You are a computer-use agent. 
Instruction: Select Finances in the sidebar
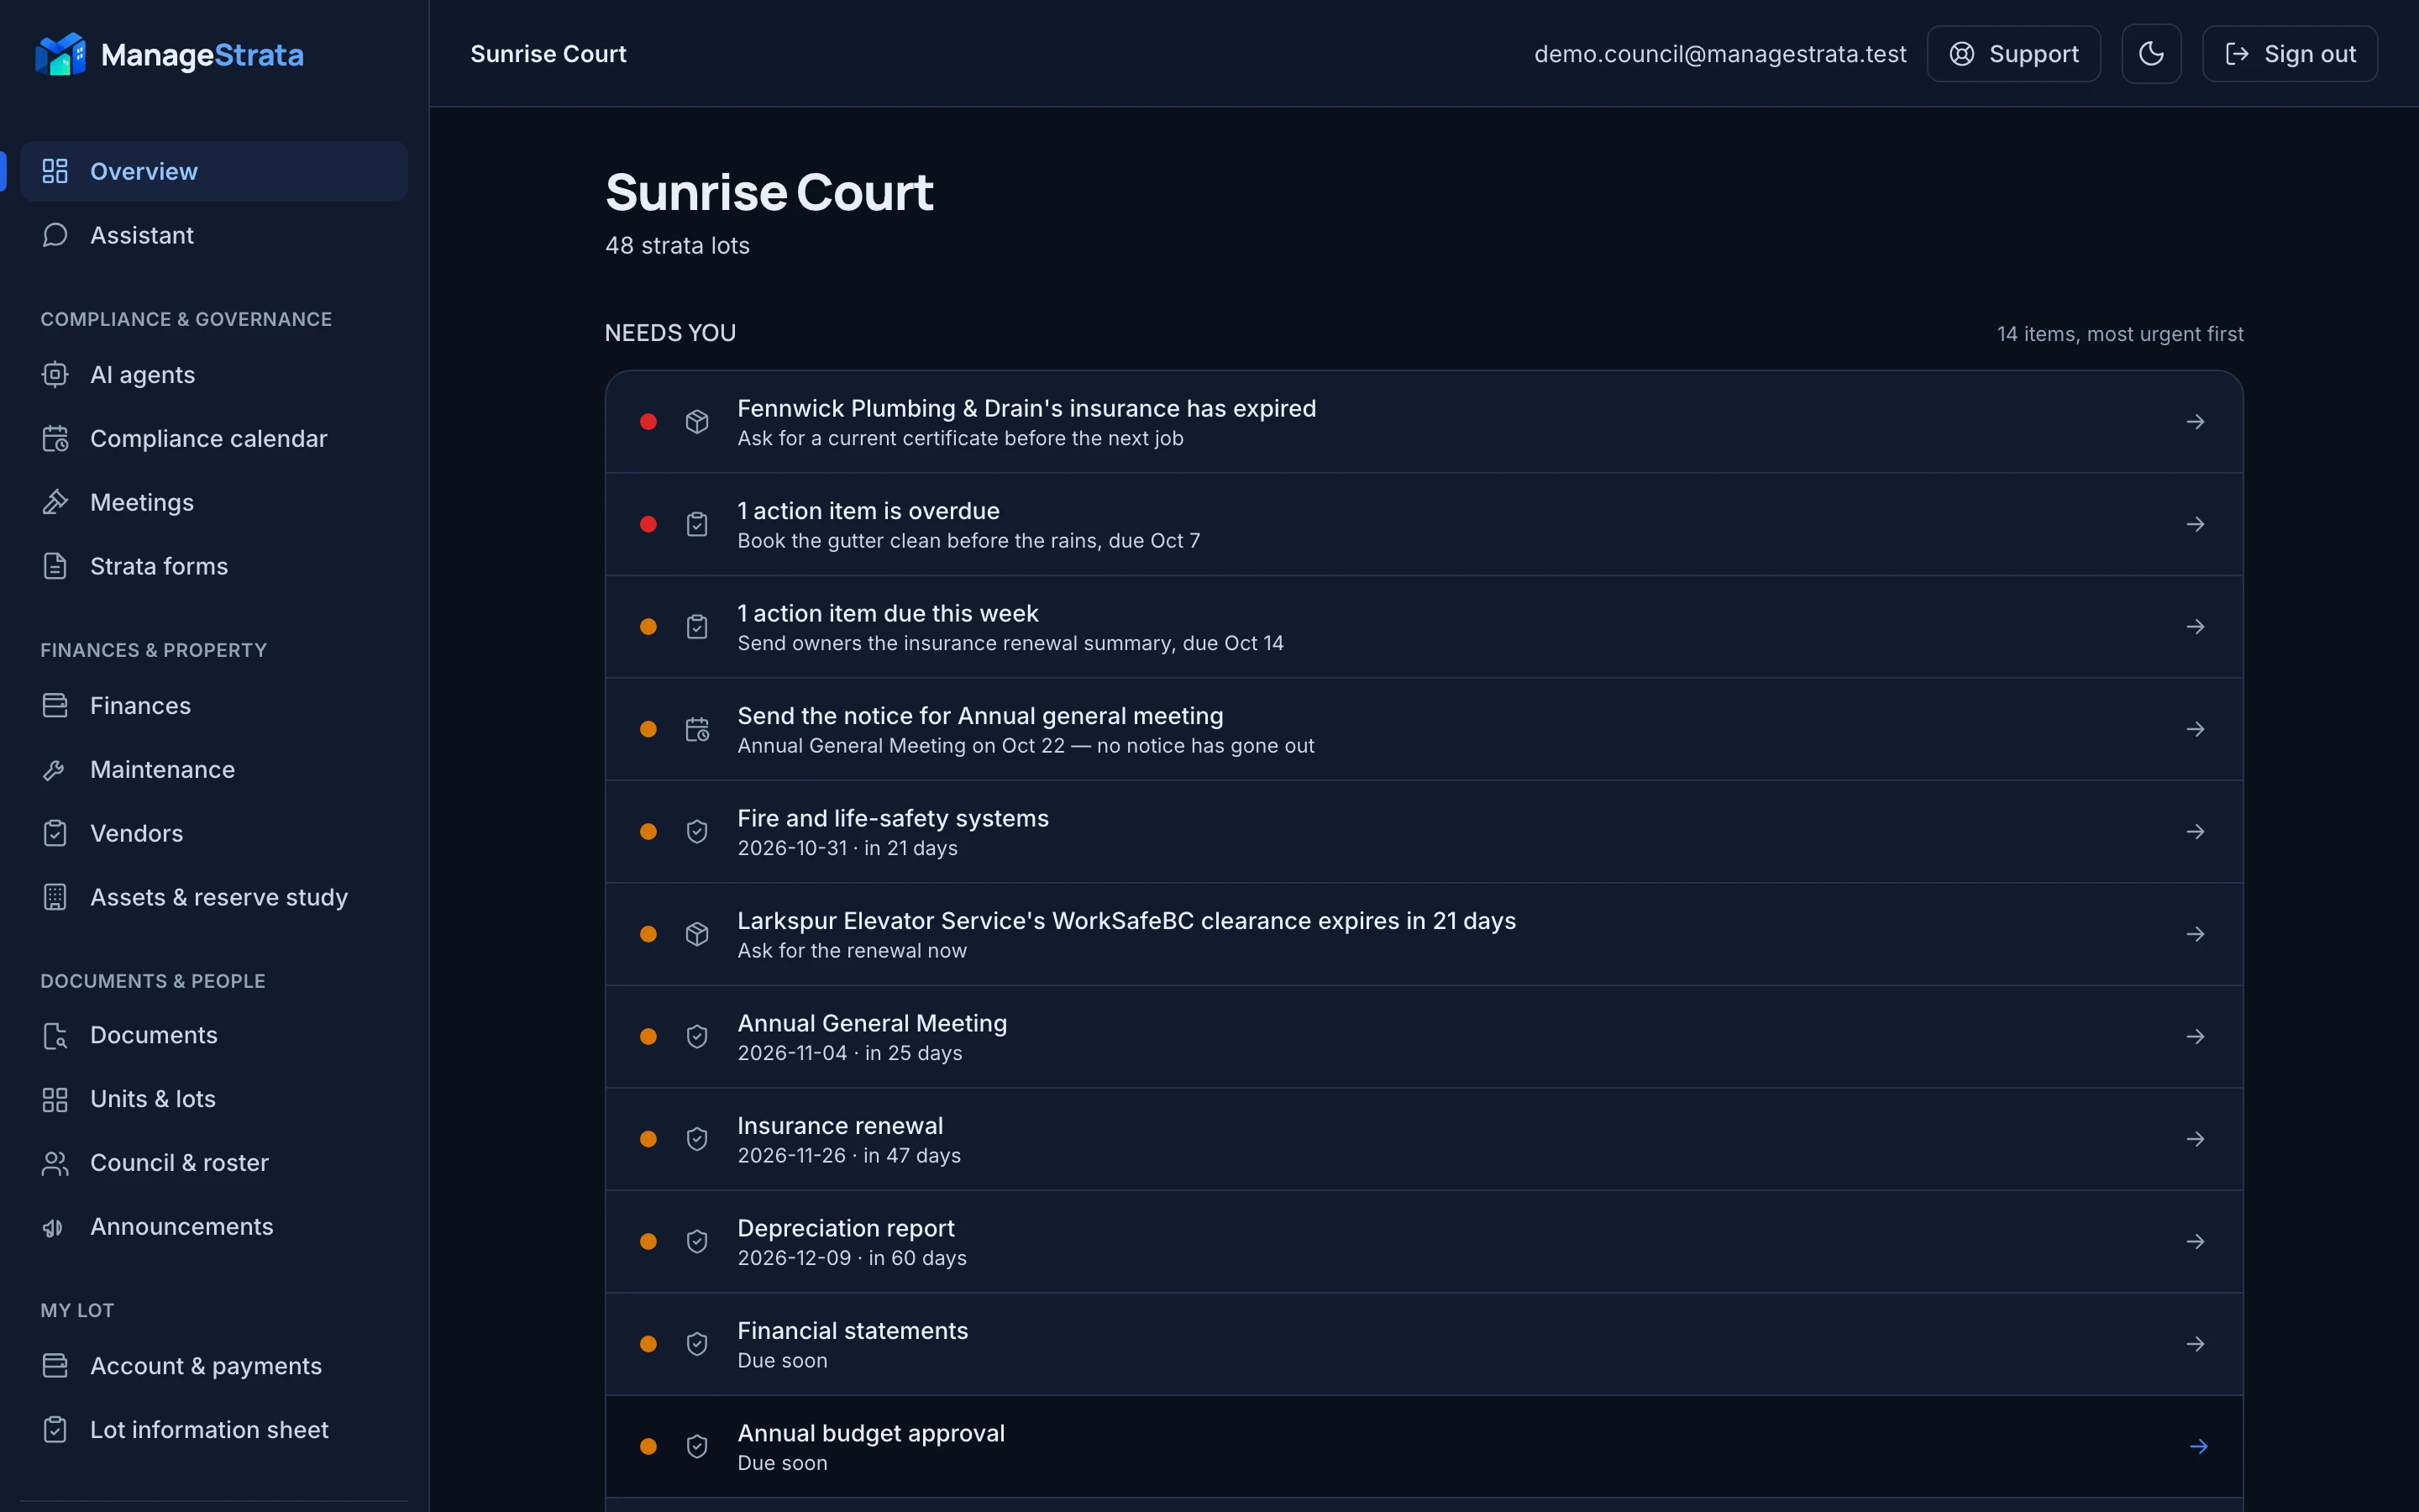(214, 705)
